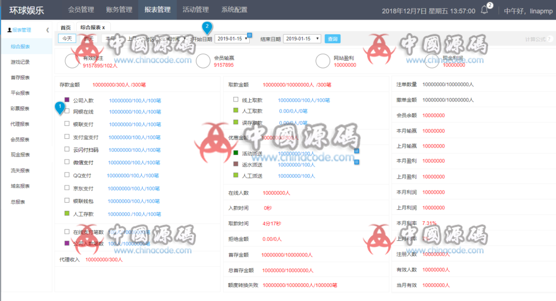The width and height of the screenshot is (556, 301).
Task: Click the 昨天 filter button
Action: pos(89,39)
